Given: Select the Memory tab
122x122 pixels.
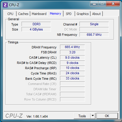Looking at the screenshot, I should (x=55, y=13).
